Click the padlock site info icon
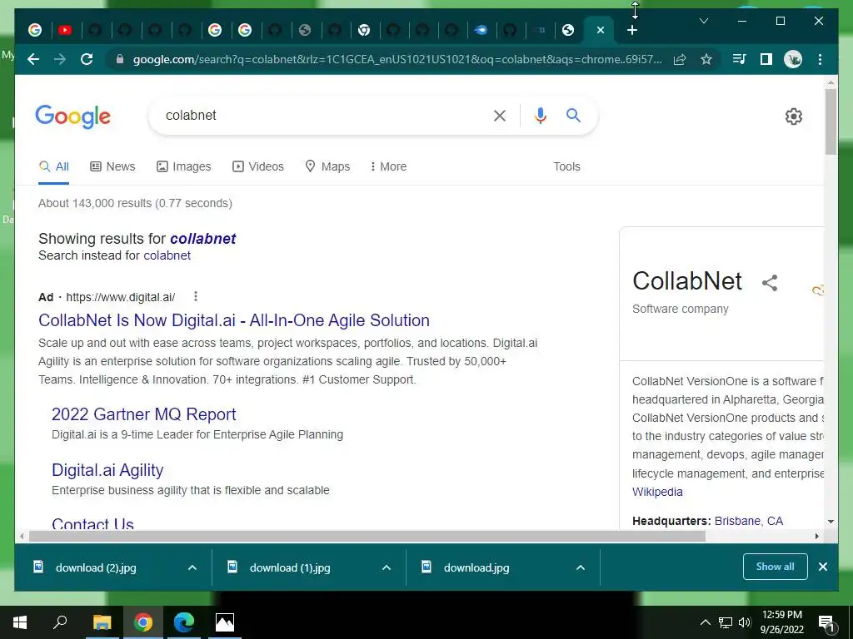The image size is (853, 639). (x=120, y=59)
